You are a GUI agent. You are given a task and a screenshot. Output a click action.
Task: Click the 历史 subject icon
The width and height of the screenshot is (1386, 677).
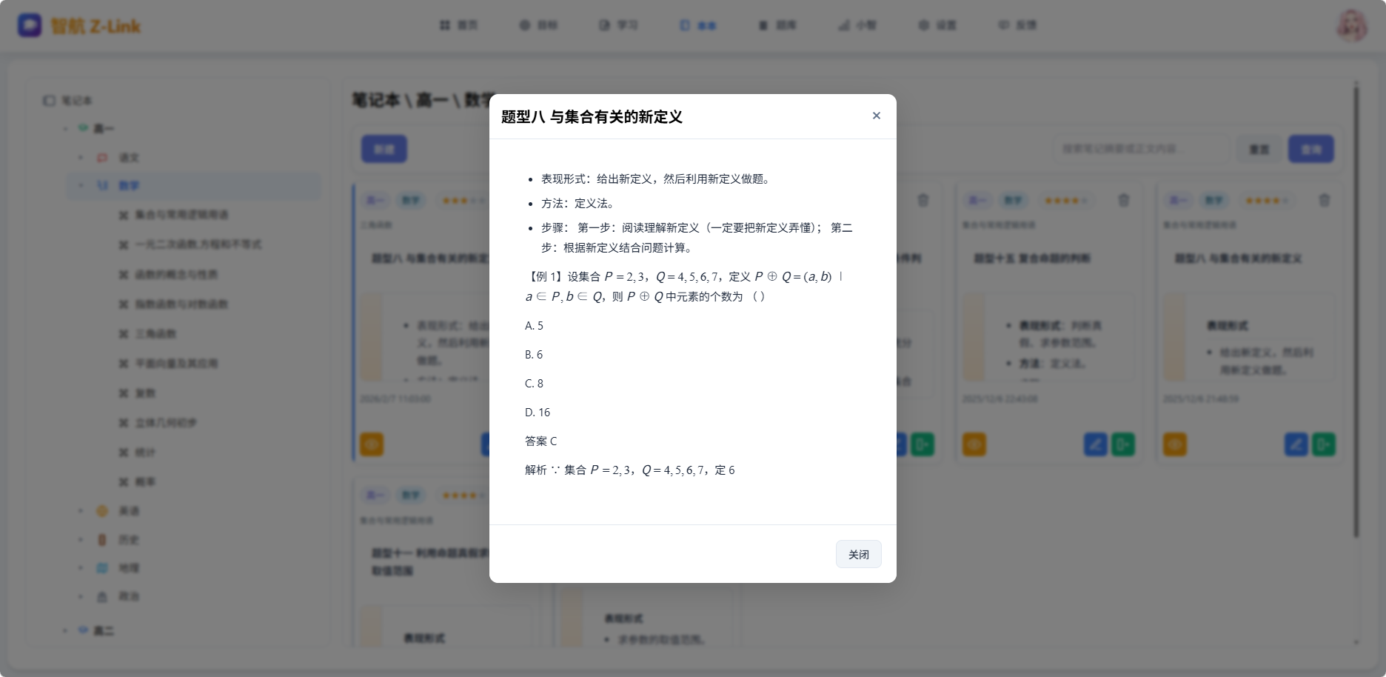tap(102, 540)
